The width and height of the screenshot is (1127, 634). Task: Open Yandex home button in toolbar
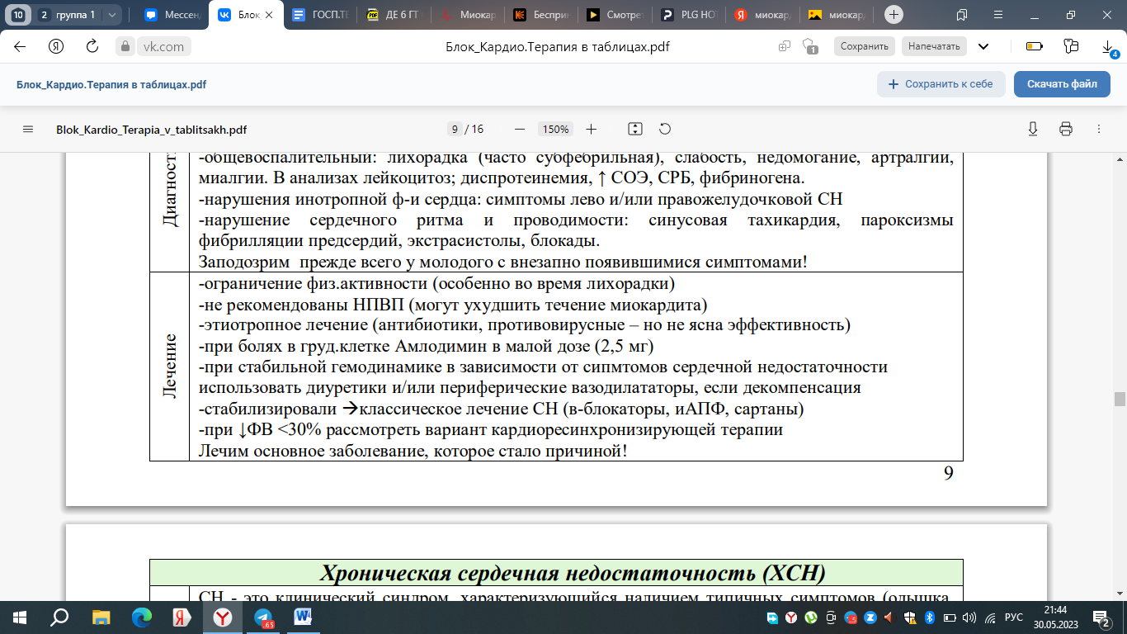tap(56, 46)
